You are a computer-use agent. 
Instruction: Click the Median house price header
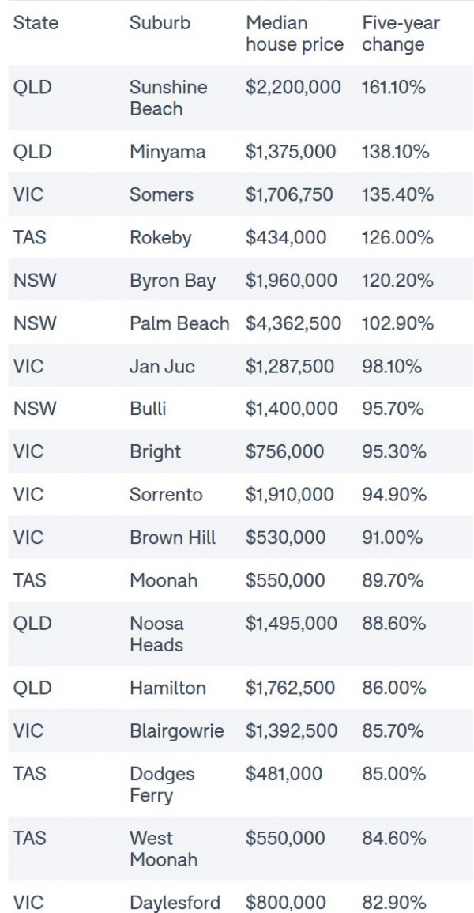pyautogui.click(x=295, y=34)
